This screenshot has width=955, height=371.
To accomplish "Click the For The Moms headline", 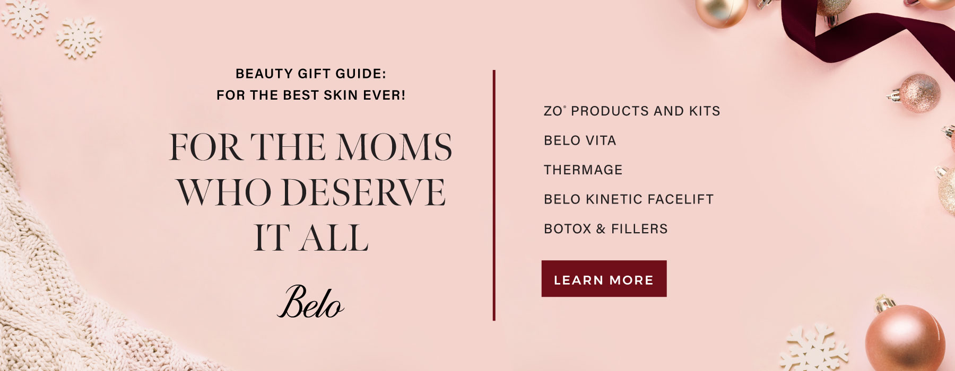I will [x=311, y=147].
